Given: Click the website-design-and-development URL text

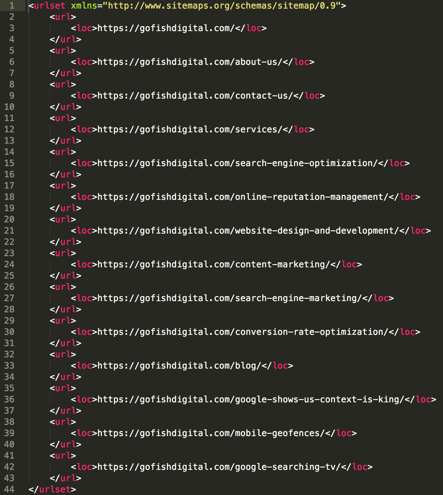Looking at the screenshot, I should tap(248, 231).
